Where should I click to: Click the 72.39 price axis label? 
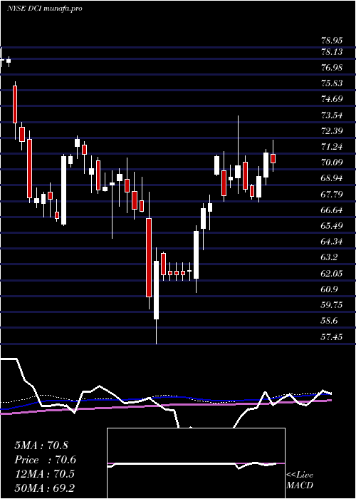(332, 130)
